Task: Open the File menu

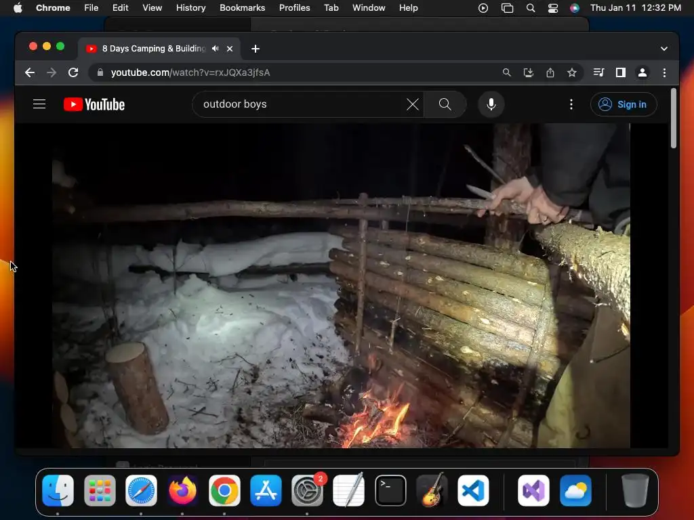Action: 91,8
